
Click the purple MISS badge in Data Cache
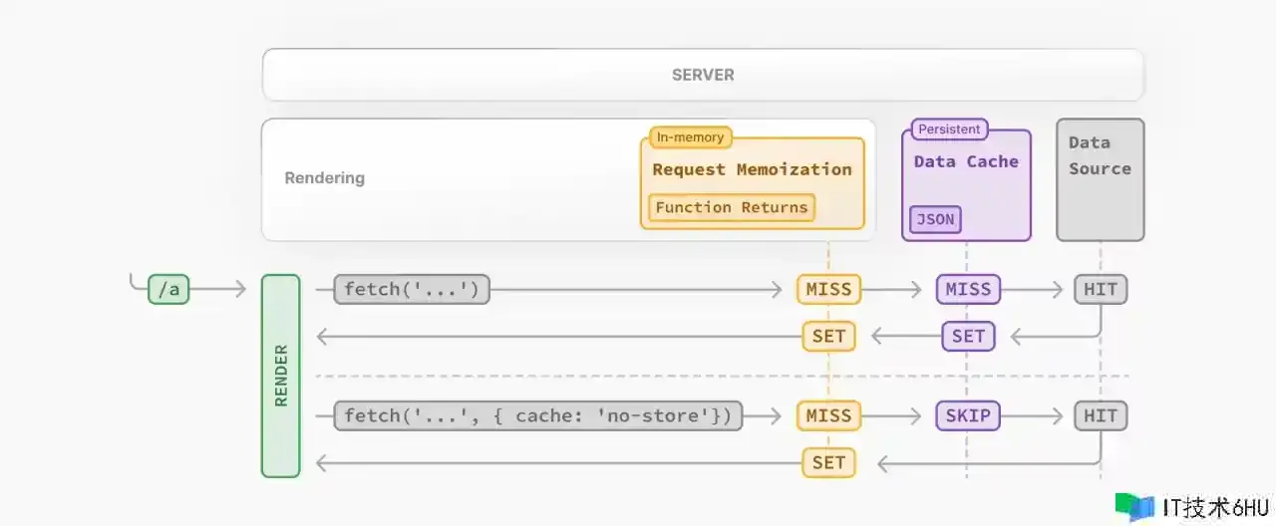point(968,289)
